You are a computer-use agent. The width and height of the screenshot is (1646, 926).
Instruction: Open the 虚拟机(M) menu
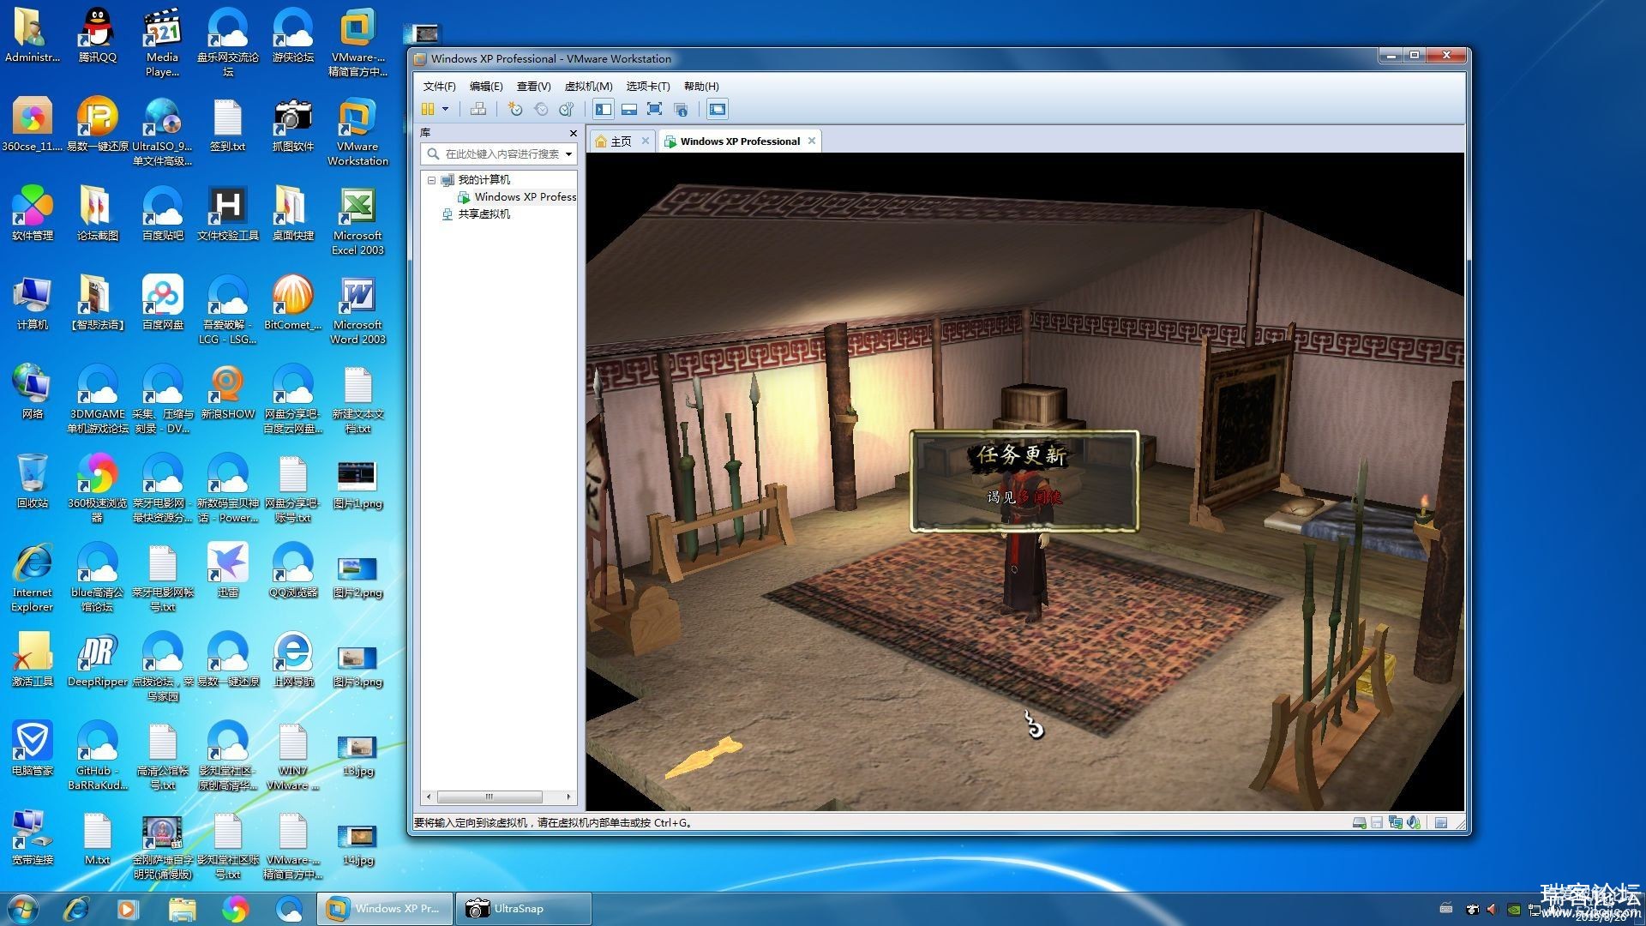588,86
